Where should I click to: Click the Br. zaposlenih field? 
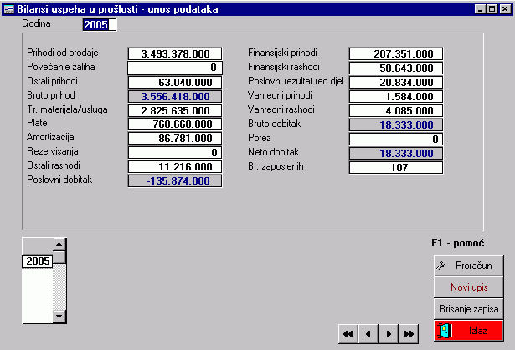(396, 167)
